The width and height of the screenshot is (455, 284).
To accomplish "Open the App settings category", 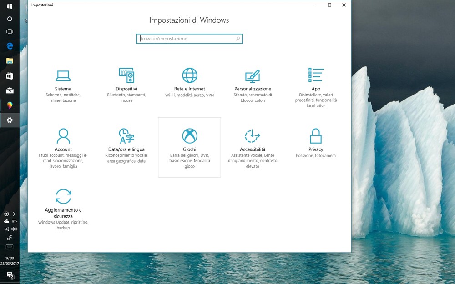I will pos(316,86).
